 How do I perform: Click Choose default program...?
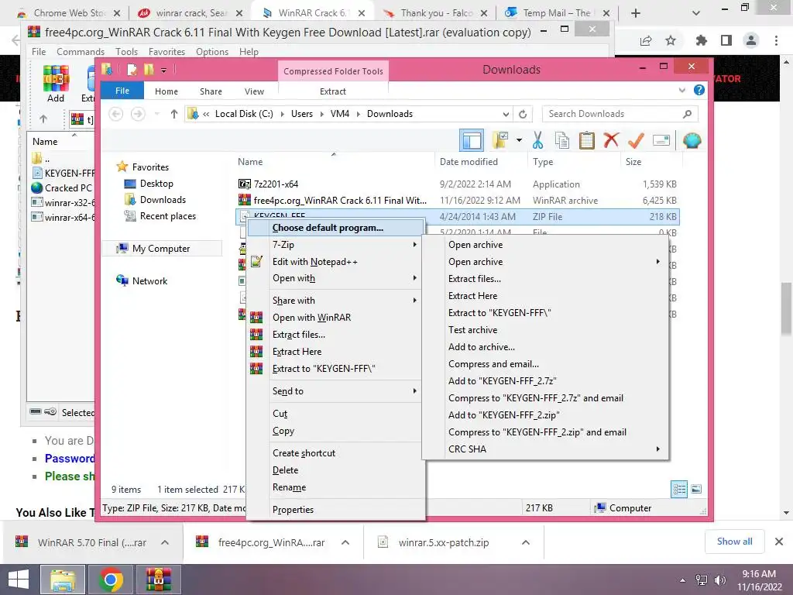328,228
